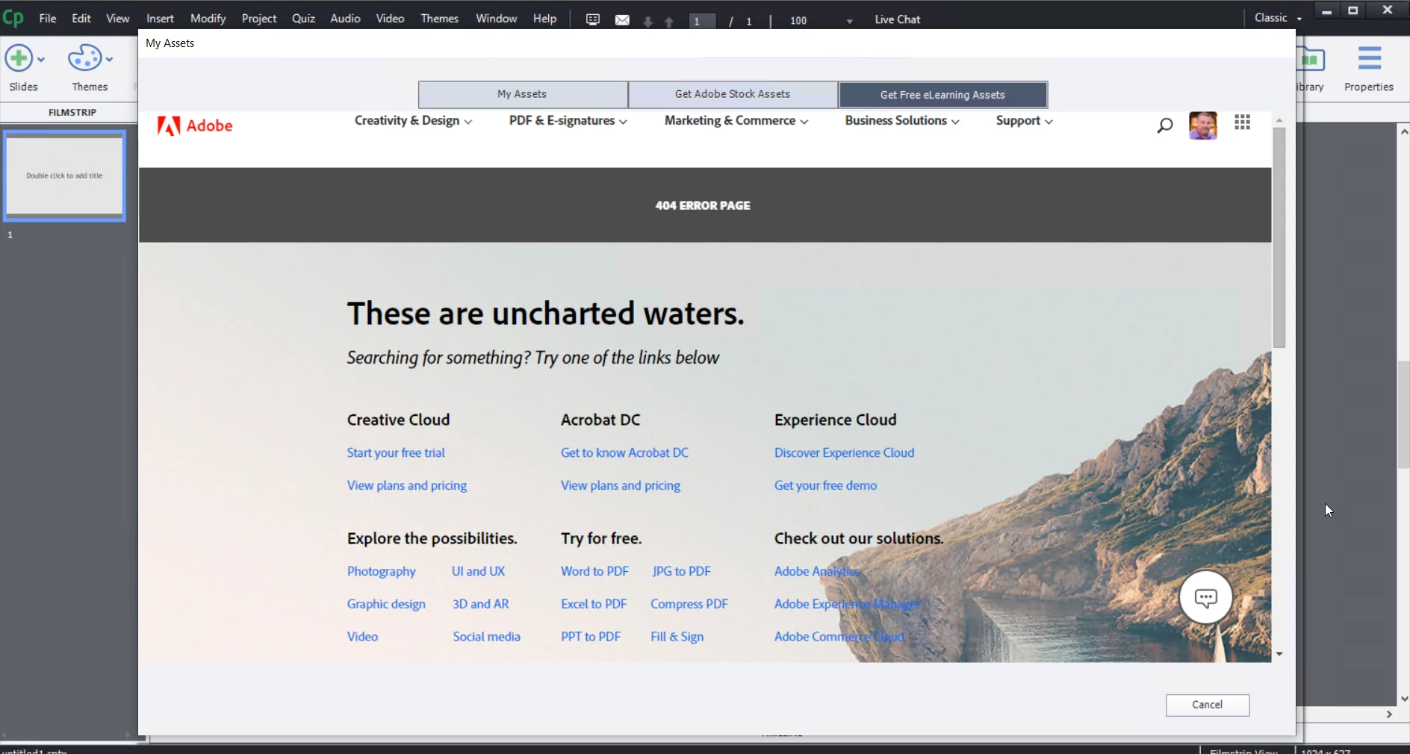Viewport: 1410px width, 754px height.
Task: Open the Modify menu
Action: click(x=208, y=19)
